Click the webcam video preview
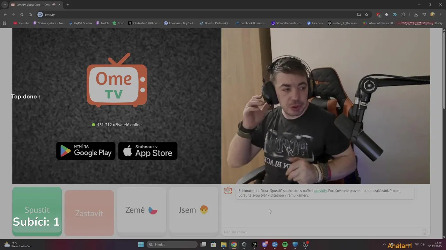Screen dimensions: 446x250 coord(326,106)
